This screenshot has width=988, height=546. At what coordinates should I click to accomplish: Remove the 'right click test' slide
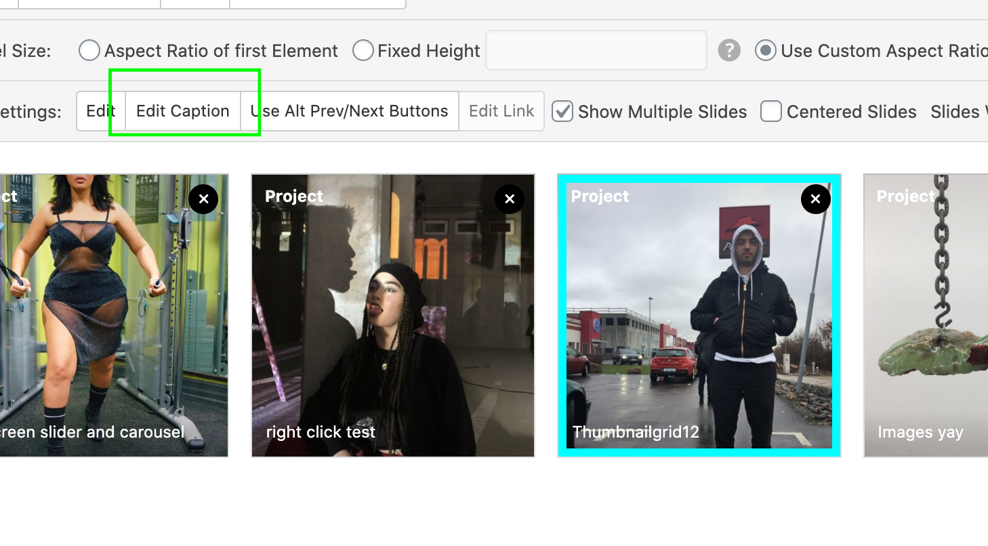tap(510, 199)
